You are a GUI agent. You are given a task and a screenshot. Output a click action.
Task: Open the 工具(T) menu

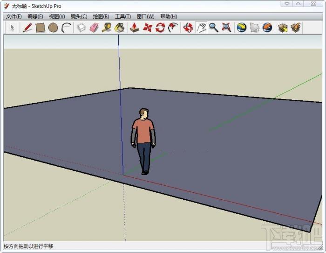[x=122, y=16]
